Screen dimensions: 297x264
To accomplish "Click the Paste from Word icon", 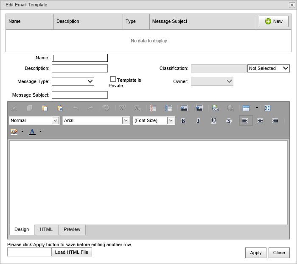I will pos(60,108).
